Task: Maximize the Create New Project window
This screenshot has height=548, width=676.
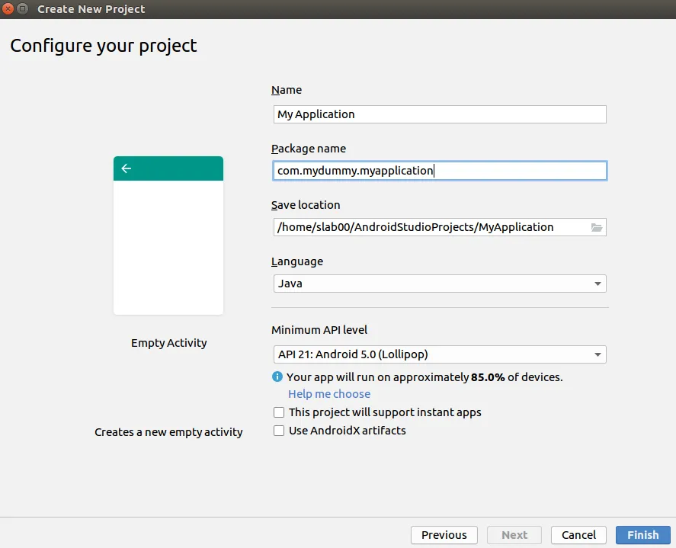Action: click(21, 9)
